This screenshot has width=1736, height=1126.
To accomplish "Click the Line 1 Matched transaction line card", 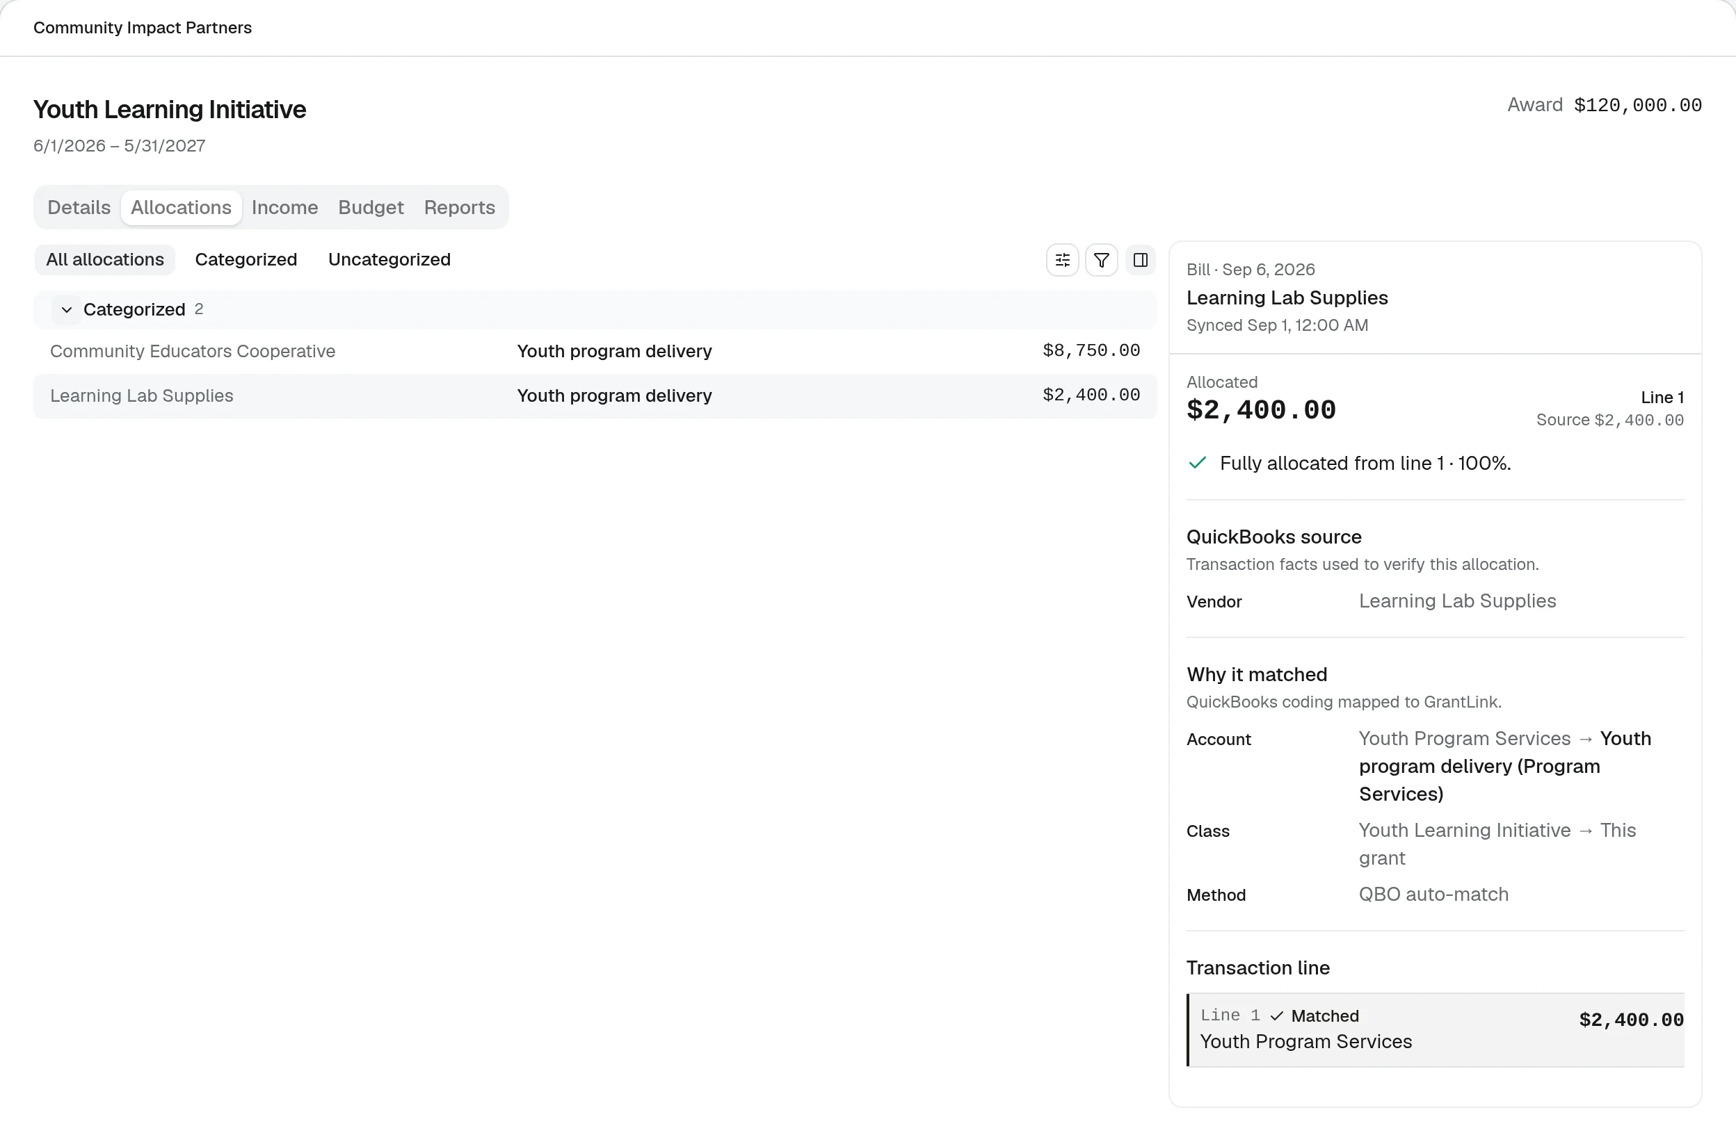I will (1435, 1030).
